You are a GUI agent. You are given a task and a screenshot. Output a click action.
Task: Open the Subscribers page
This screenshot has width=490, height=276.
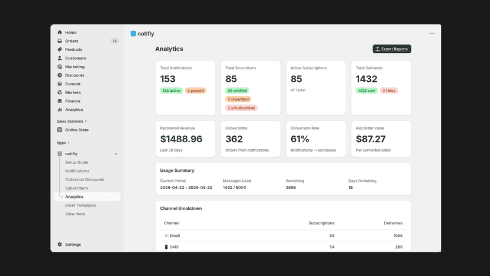click(x=76, y=188)
